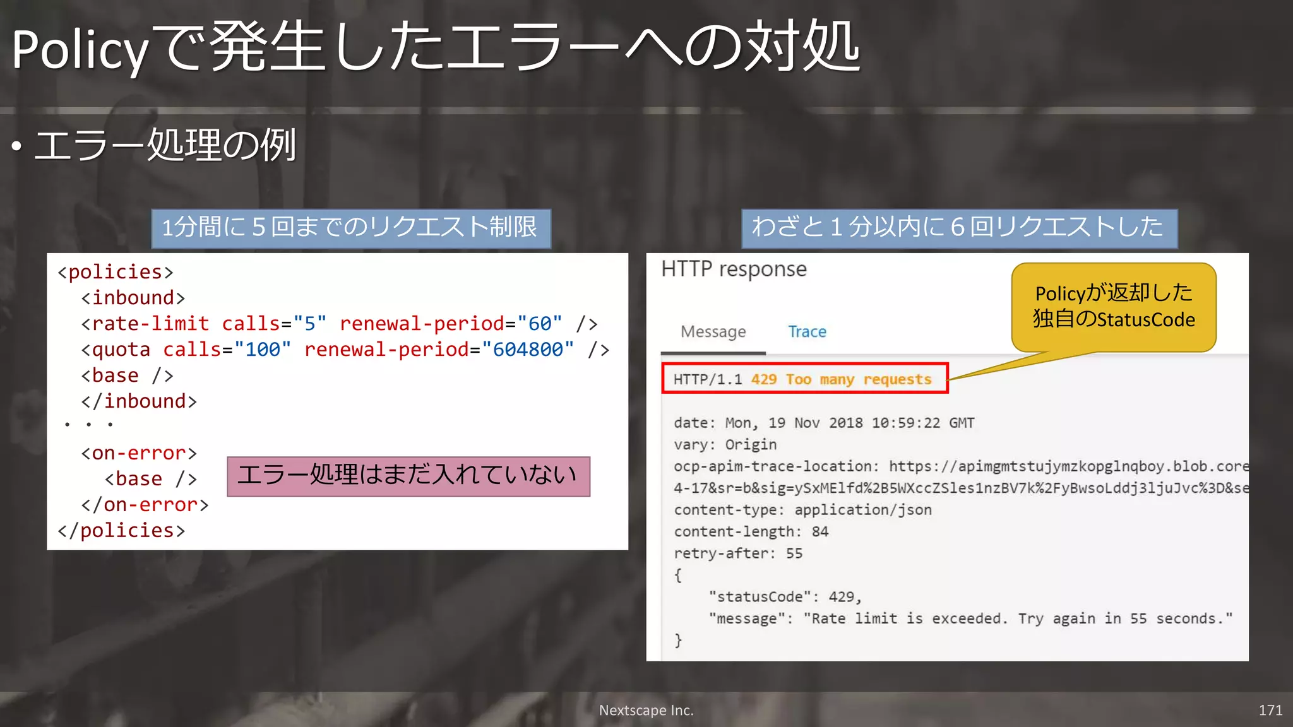Click the bullet 'エラー処理の例'
This screenshot has height=727, width=1293.
tap(164, 145)
